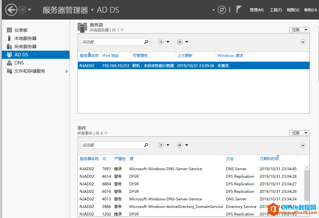Open the notifications flag icon
319x218 pixels.
point(239,9)
